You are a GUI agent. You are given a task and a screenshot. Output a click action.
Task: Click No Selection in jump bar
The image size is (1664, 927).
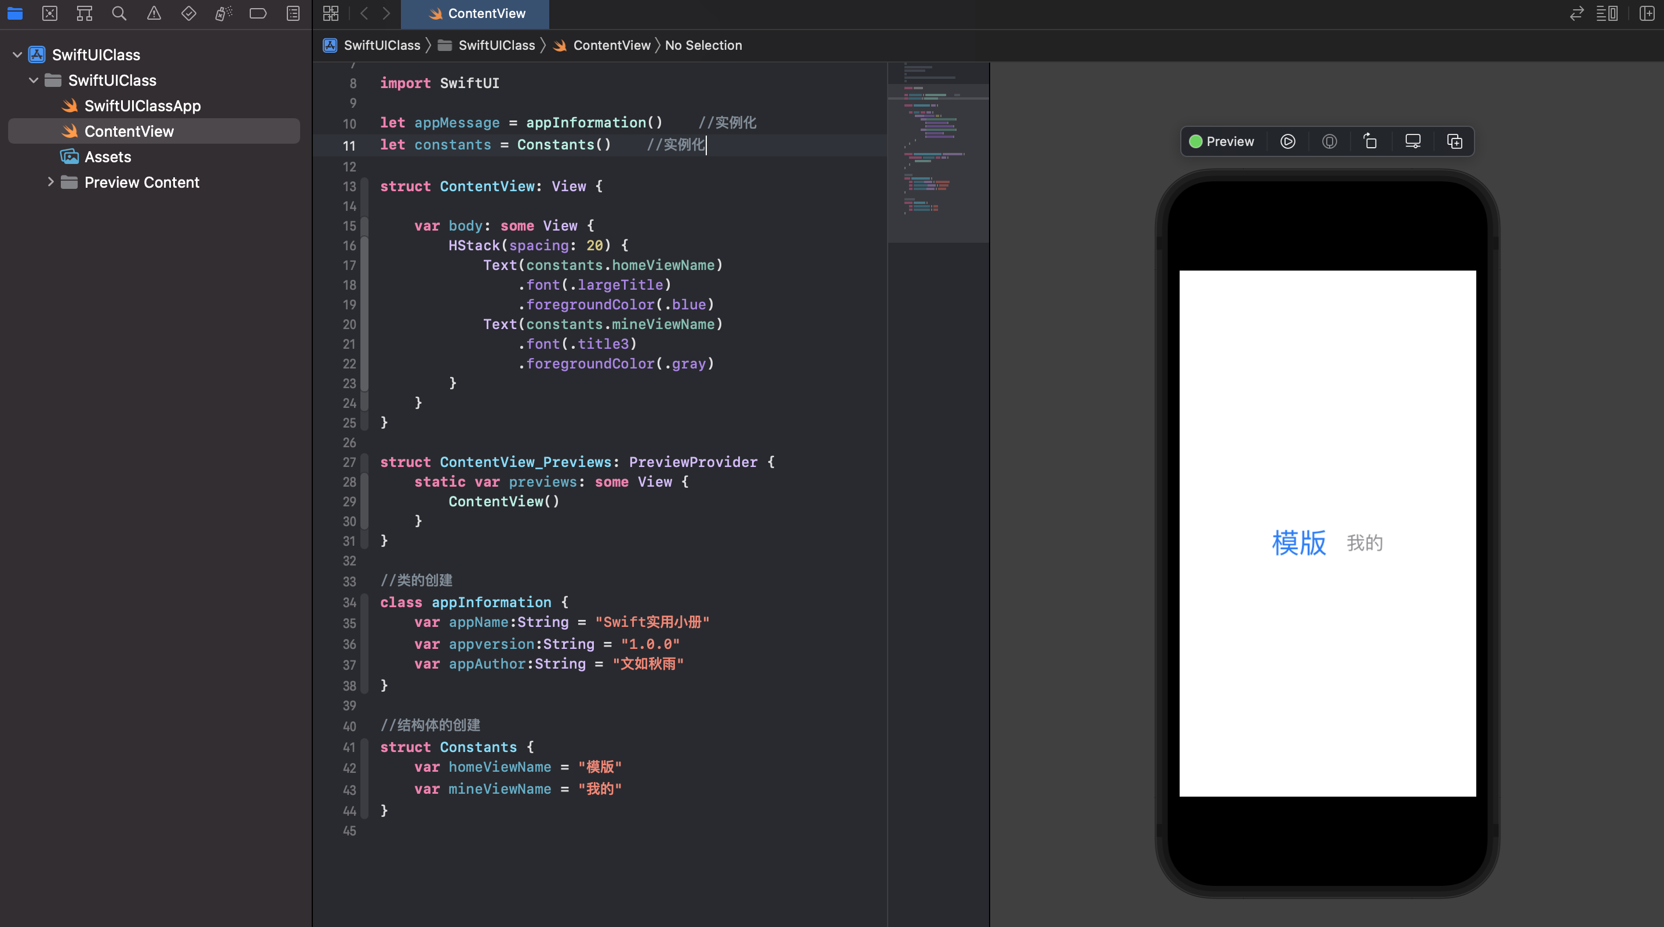[703, 45]
